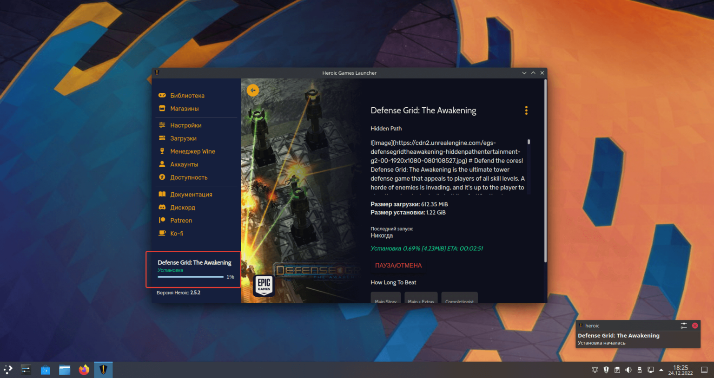Go to Магазины in the sidebar

[184, 109]
